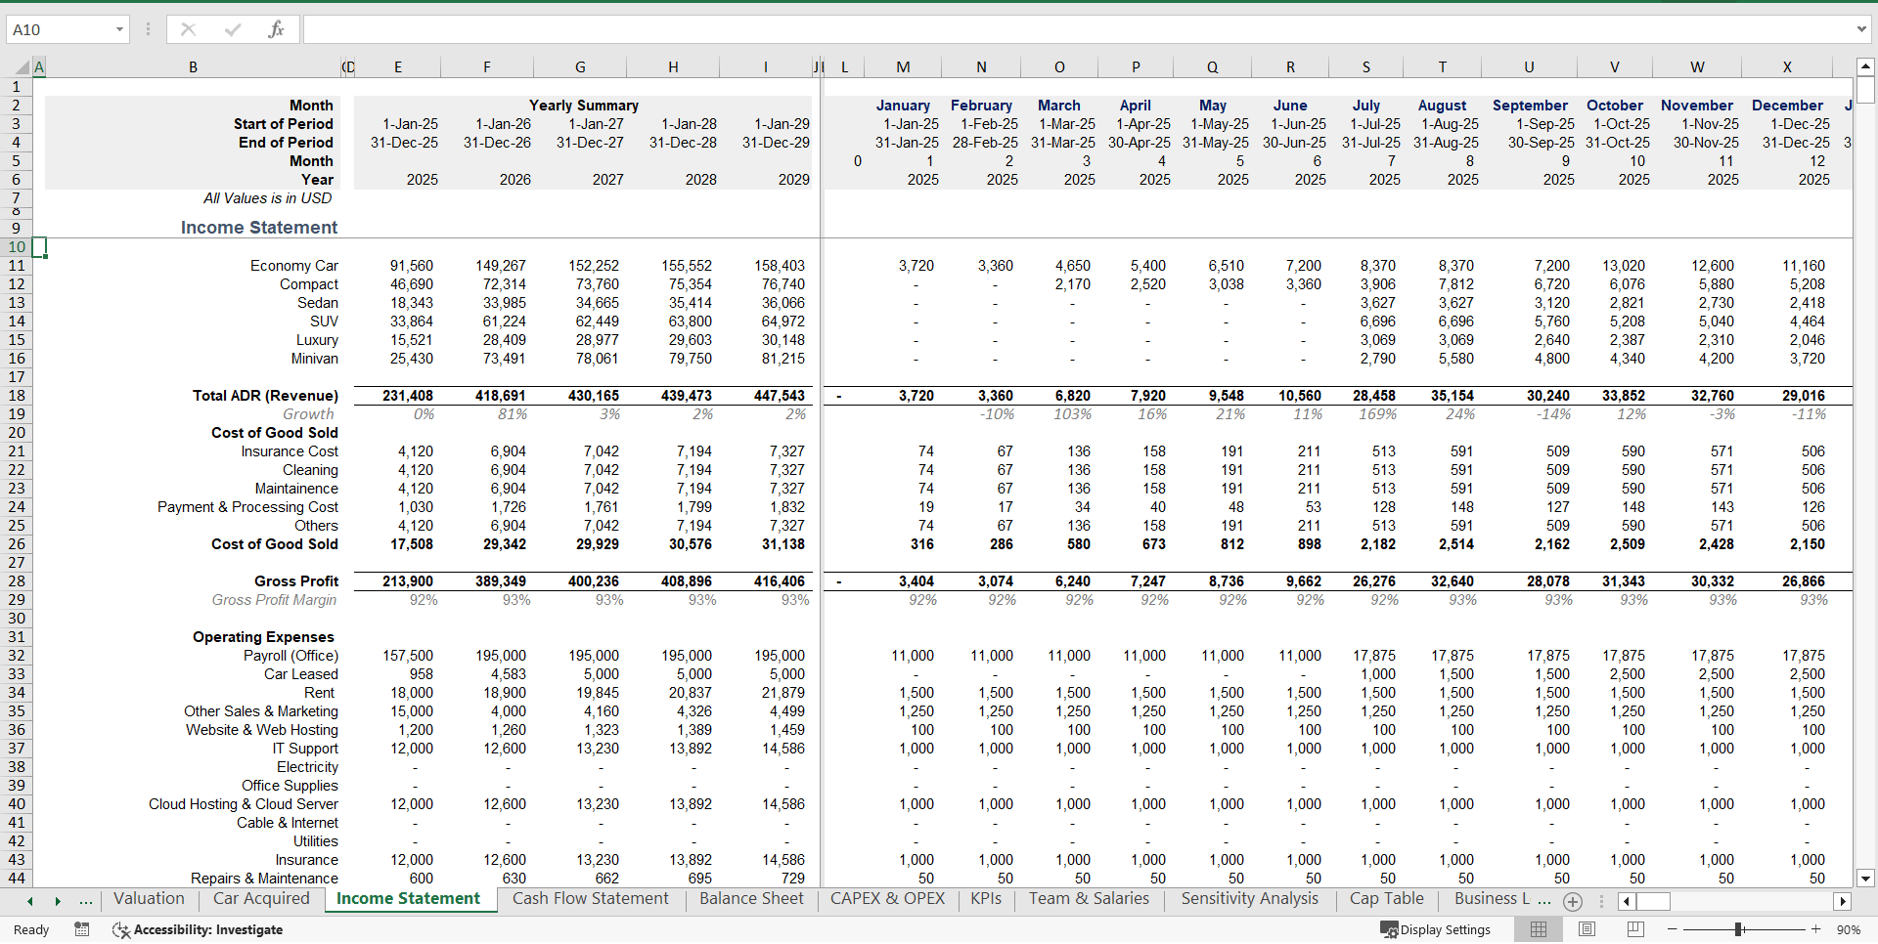Open the Cash Flow Statement tab
1878x944 pixels.
[591, 899]
